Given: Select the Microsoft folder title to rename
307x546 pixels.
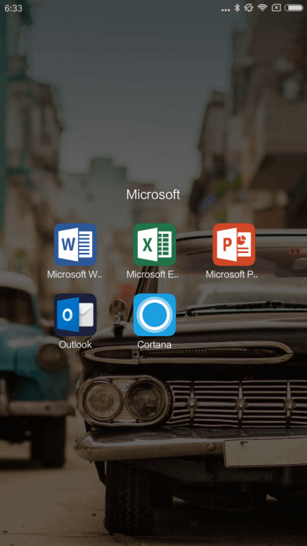Looking at the screenshot, I should (x=153, y=194).
